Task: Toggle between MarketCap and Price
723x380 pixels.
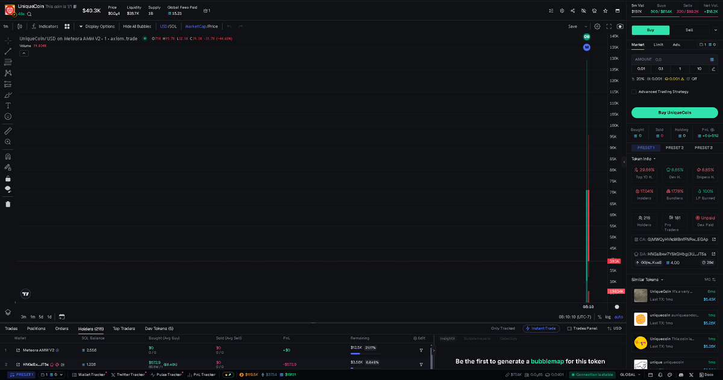Action: (201, 26)
